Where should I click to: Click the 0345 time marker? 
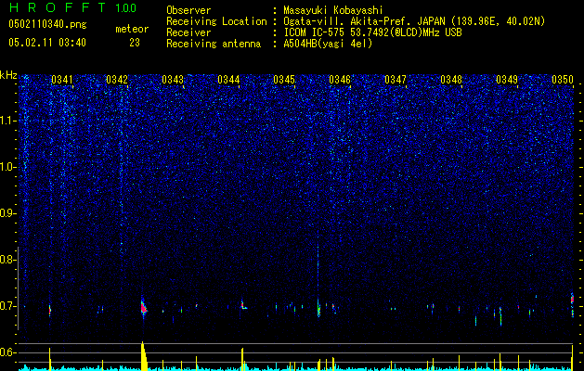point(284,80)
